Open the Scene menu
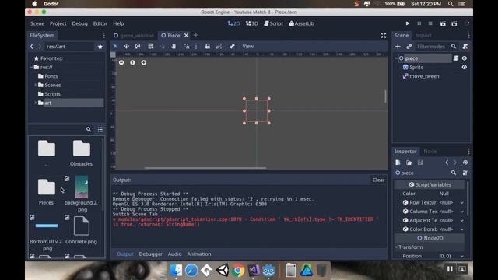Image resolution: width=498 pixels, height=280 pixels. (37, 23)
